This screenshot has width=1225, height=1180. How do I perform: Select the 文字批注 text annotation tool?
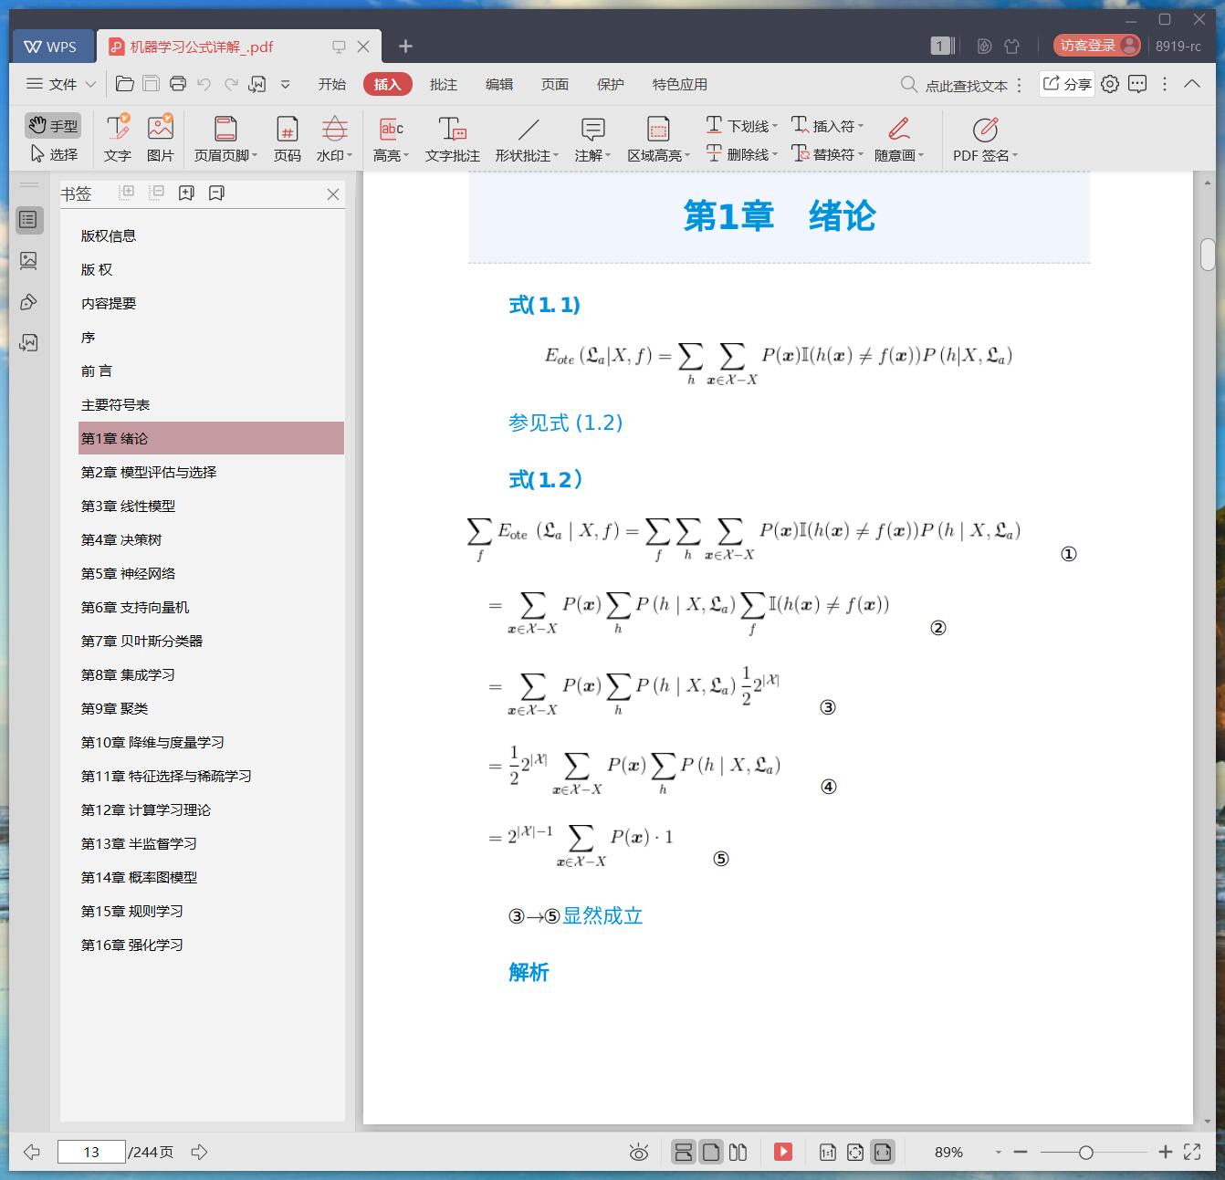(x=453, y=139)
